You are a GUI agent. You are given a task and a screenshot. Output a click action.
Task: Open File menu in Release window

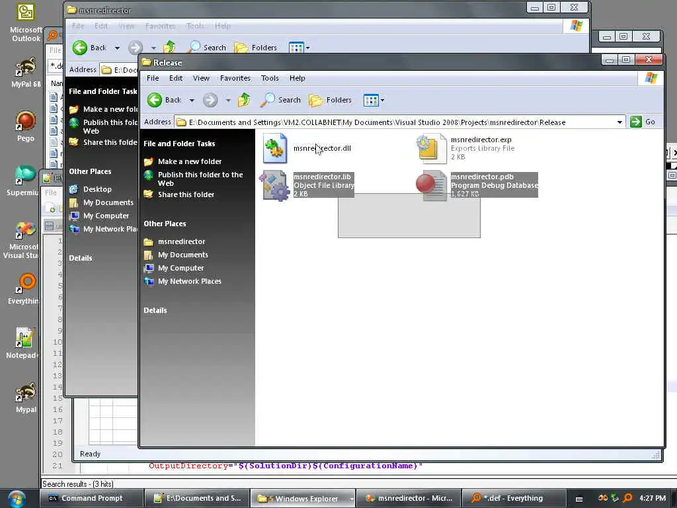153,78
